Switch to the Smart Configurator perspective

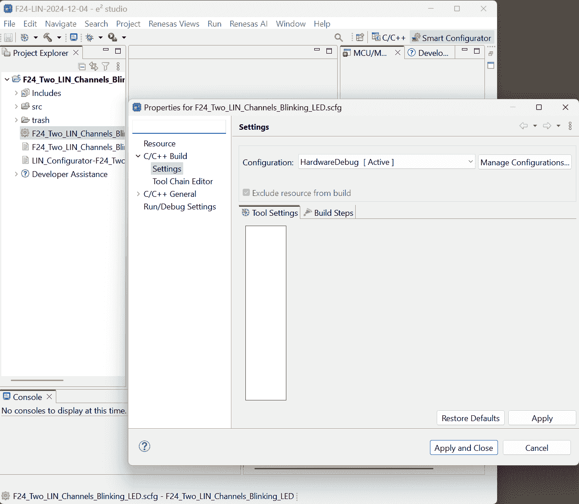click(x=452, y=38)
